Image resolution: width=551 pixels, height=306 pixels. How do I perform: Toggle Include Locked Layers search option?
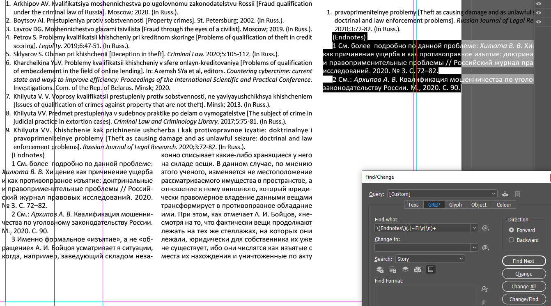point(380,269)
